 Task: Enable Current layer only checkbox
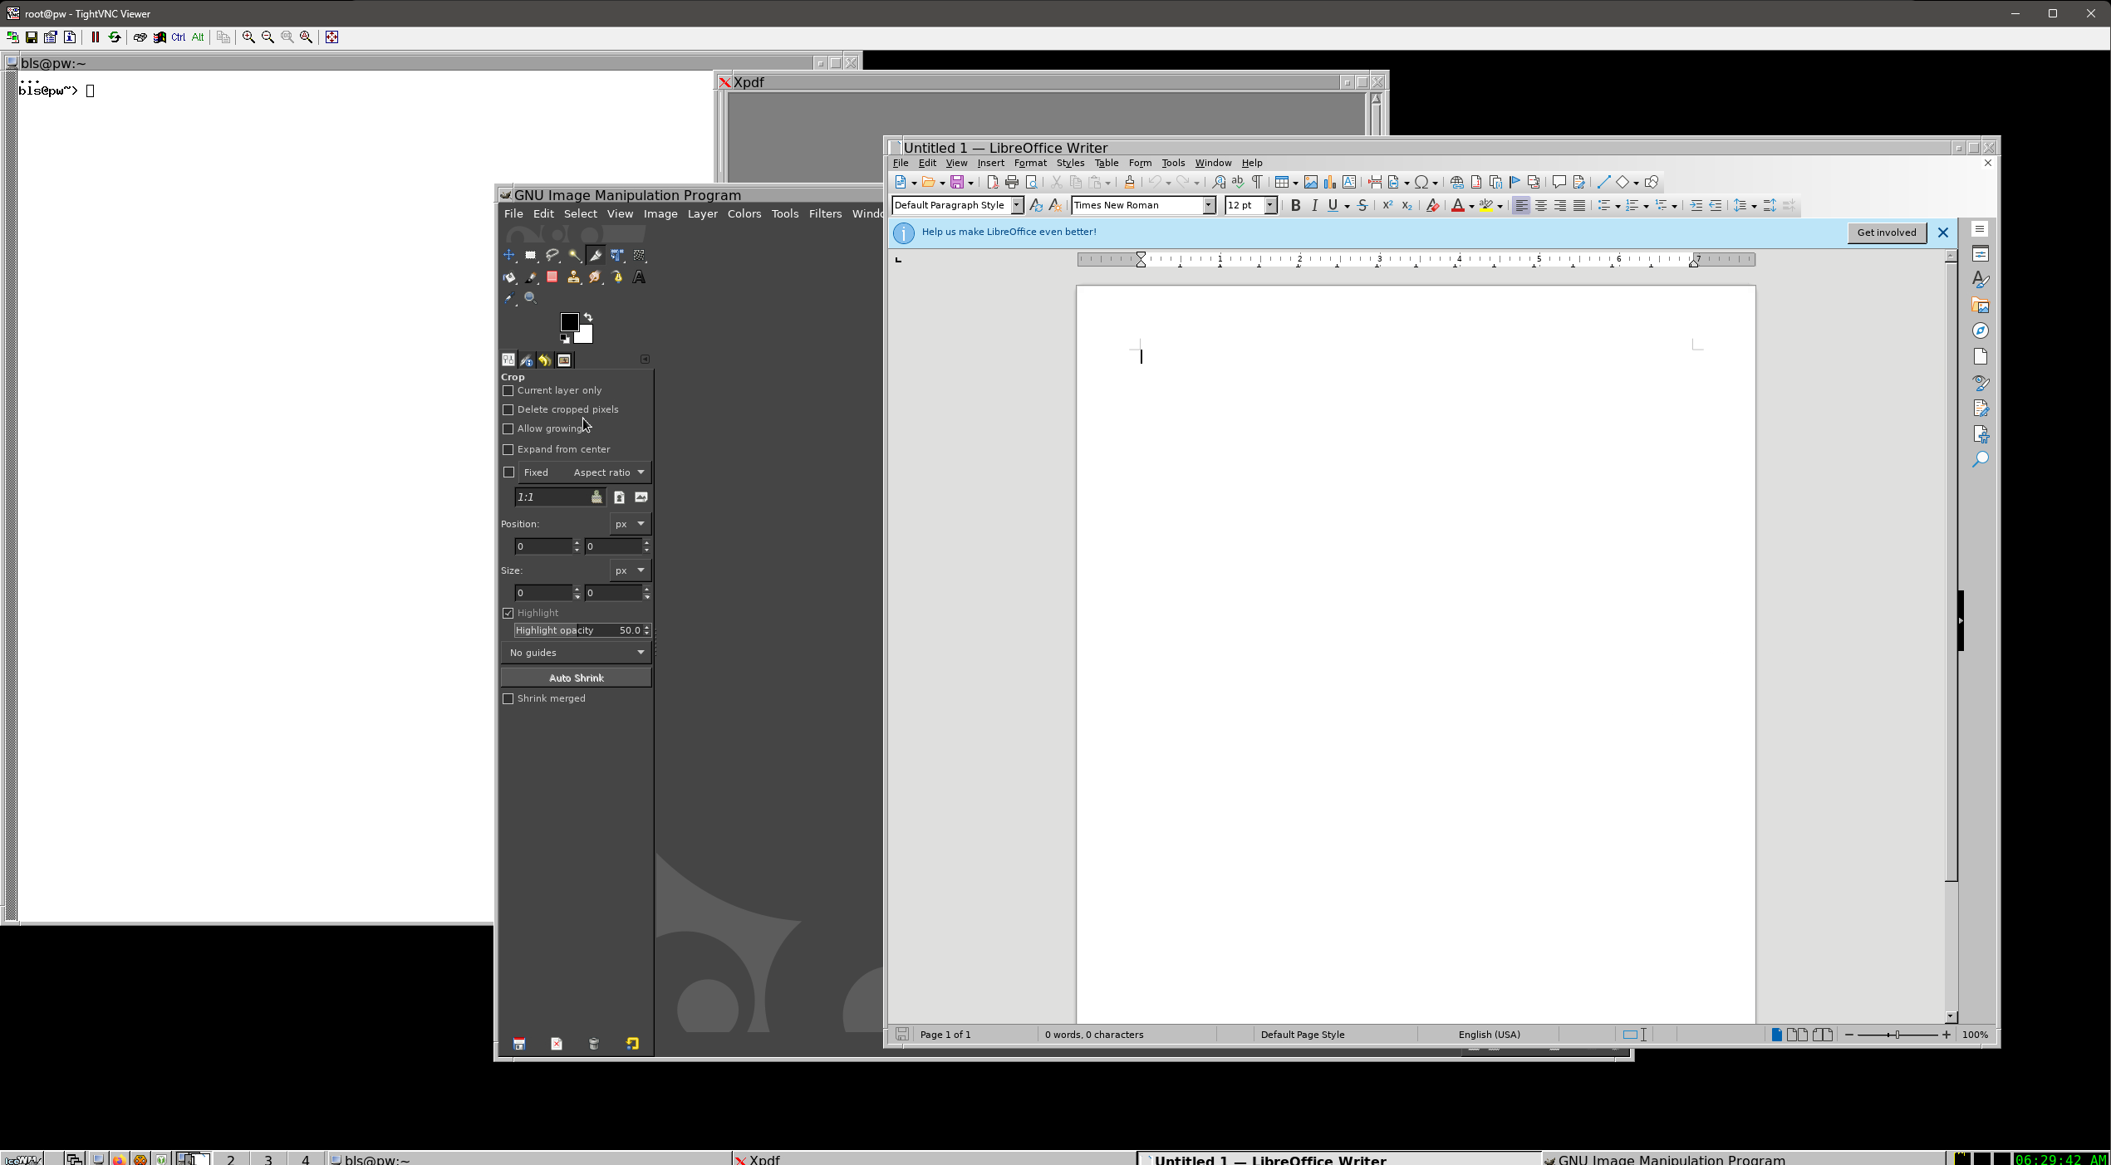click(508, 390)
